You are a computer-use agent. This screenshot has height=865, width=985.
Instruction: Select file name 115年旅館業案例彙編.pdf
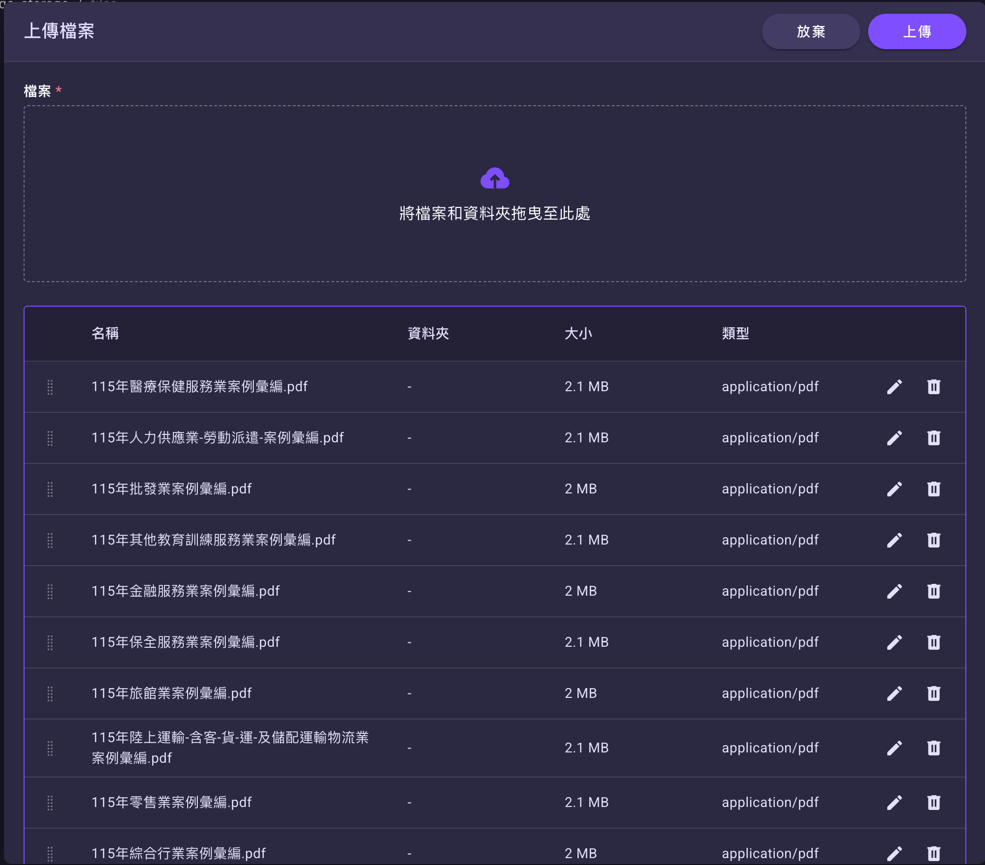coord(171,693)
